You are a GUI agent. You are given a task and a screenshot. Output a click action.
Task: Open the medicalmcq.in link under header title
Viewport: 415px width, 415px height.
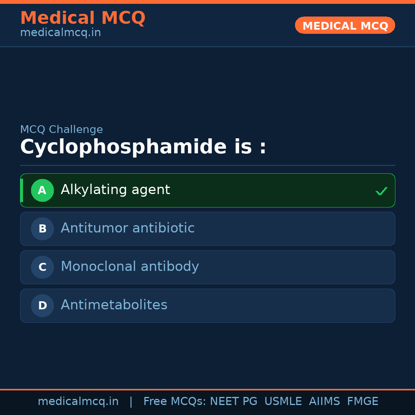click(60, 33)
